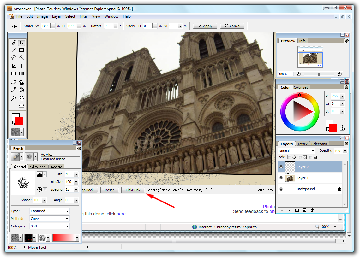The width and height of the screenshot is (360, 258).
Task: Select the Perspective Grid tool
Action: tap(21, 106)
